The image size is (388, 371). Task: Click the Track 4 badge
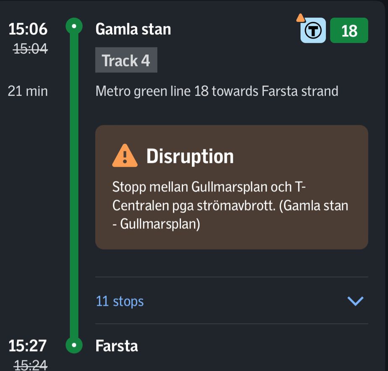click(126, 60)
